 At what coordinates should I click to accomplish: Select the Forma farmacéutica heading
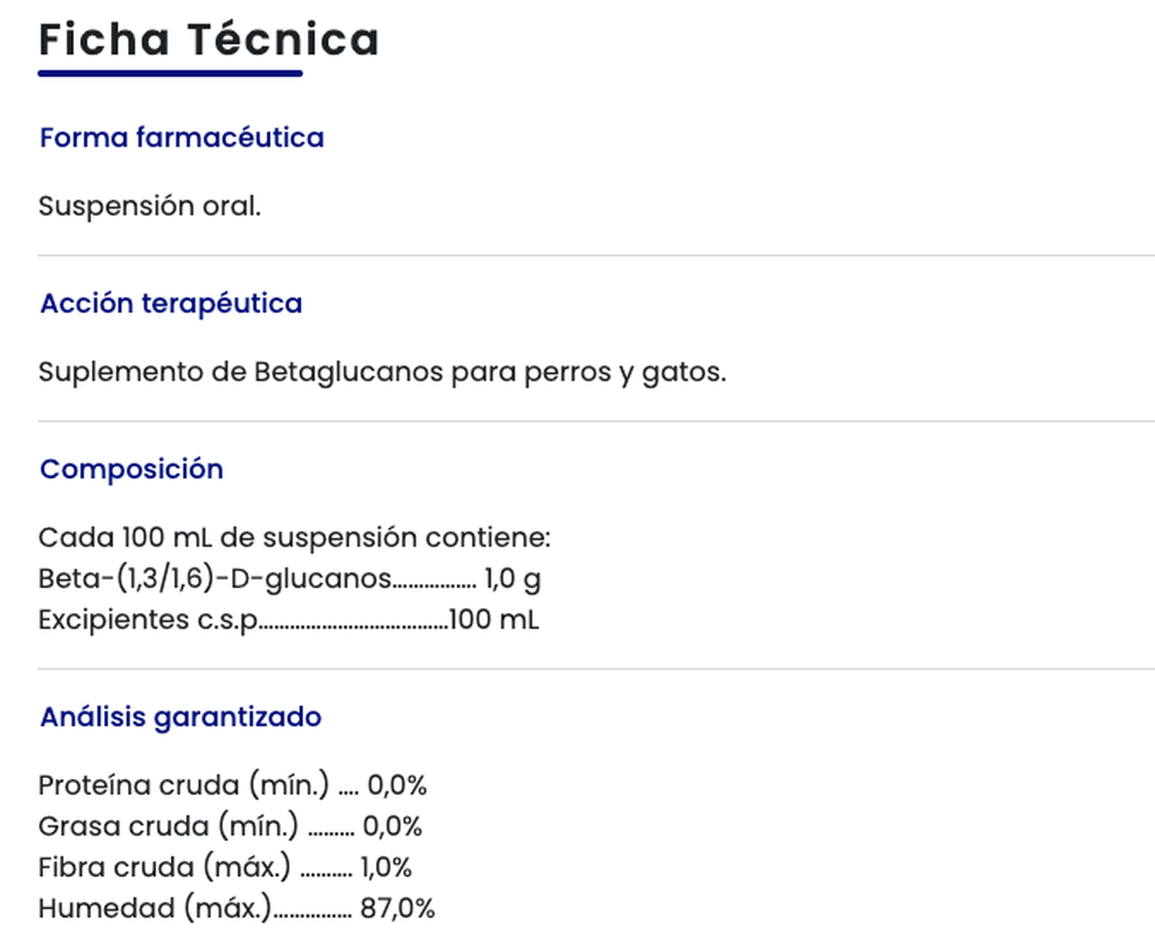tap(182, 138)
